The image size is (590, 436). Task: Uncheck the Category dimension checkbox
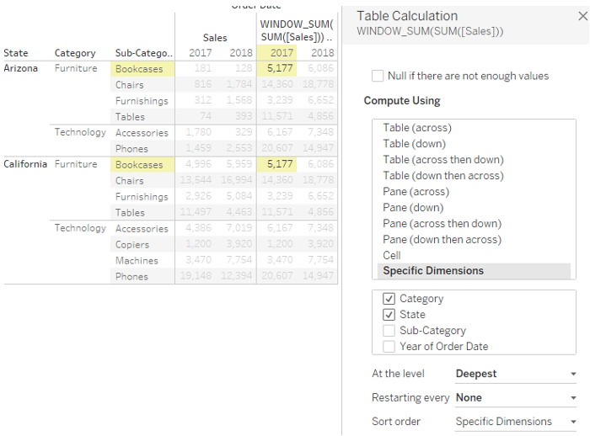[389, 299]
